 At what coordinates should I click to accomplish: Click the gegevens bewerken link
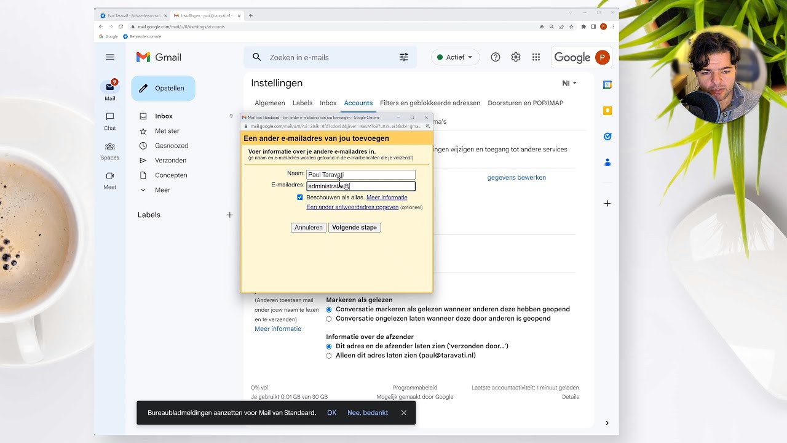pos(516,177)
